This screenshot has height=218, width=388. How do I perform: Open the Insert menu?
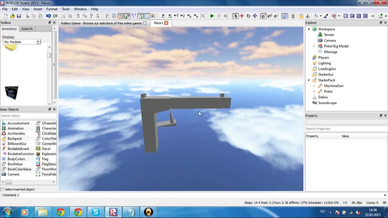(38, 9)
